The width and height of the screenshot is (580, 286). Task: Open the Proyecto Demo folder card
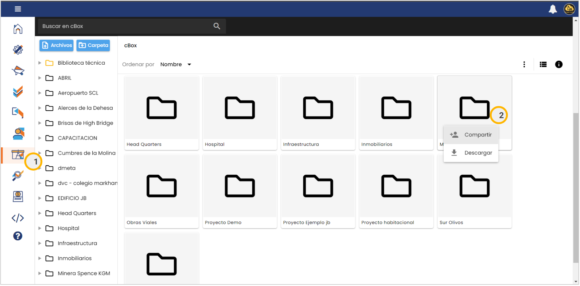[240, 191]
